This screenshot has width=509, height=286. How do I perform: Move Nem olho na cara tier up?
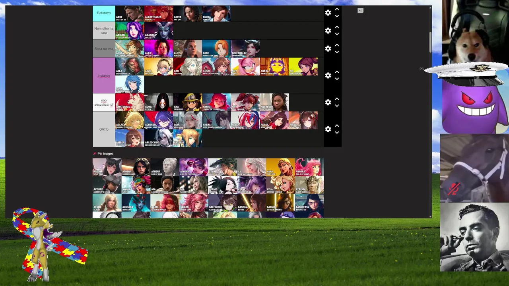click(337, 27)
